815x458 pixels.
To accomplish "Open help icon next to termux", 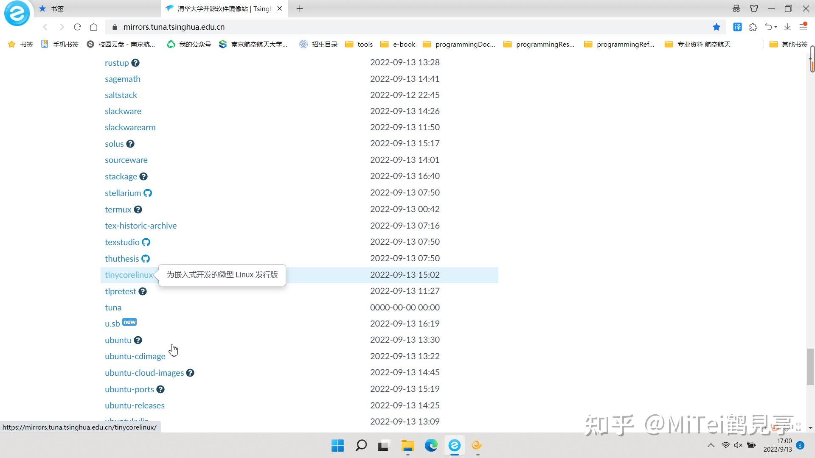I will coord(138,209).
